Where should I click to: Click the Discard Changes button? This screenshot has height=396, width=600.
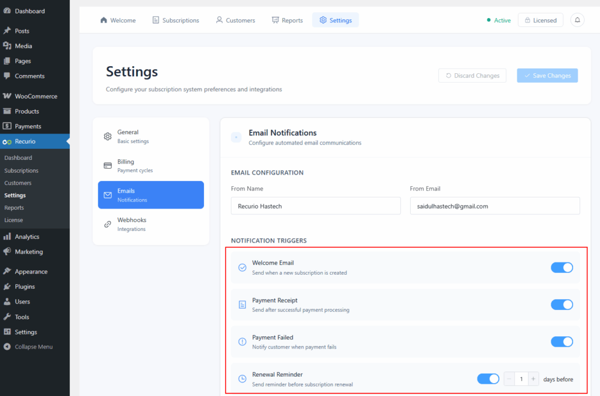click(x=472, y=76)
